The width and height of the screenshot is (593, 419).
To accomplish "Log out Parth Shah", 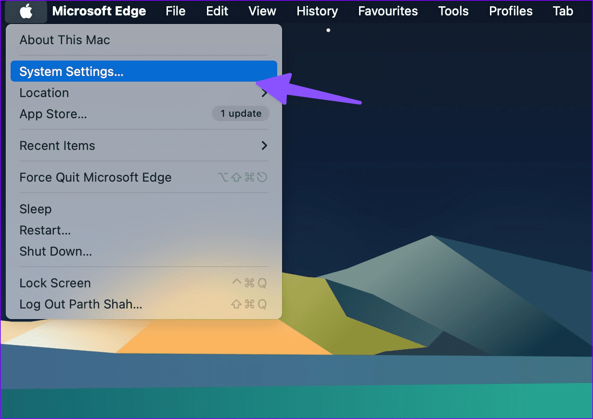I will click(x=80, y=304).
